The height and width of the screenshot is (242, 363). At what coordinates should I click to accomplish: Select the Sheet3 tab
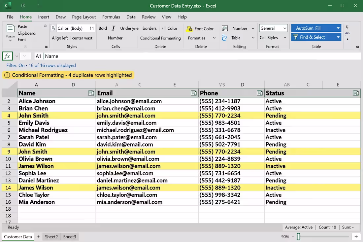69,237
